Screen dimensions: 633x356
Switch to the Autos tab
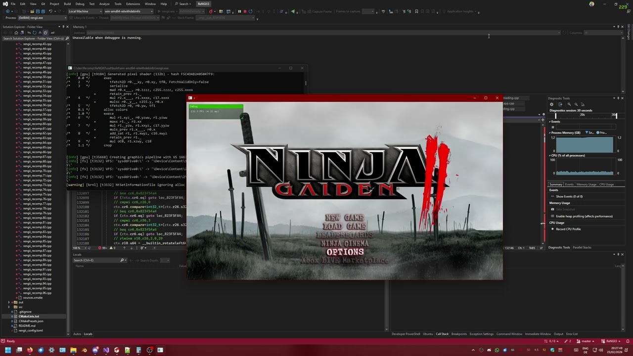pos(77,334)
